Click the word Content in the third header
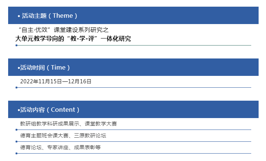Image resolution: width=266 pixels, height=161 pixels. point(63,110)
